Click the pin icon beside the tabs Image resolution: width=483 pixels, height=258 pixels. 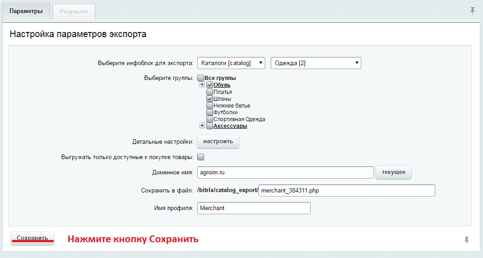coord(473,11)
